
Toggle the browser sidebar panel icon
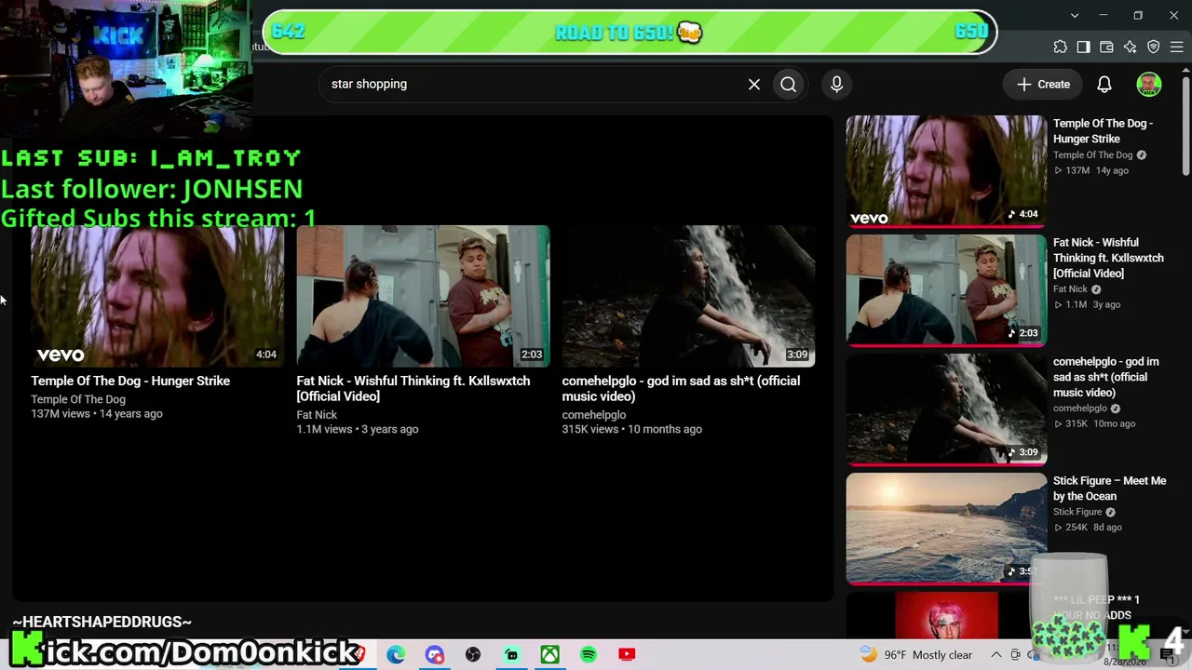coord(1084,47)
